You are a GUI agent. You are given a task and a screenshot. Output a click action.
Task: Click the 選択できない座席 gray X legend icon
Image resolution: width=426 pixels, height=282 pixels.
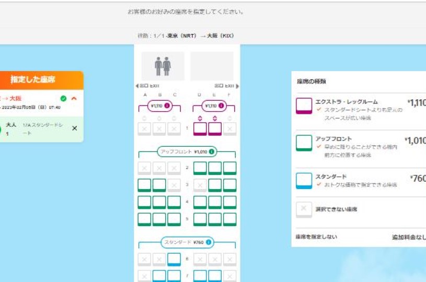pyautogui.click(x=304, y=209)
